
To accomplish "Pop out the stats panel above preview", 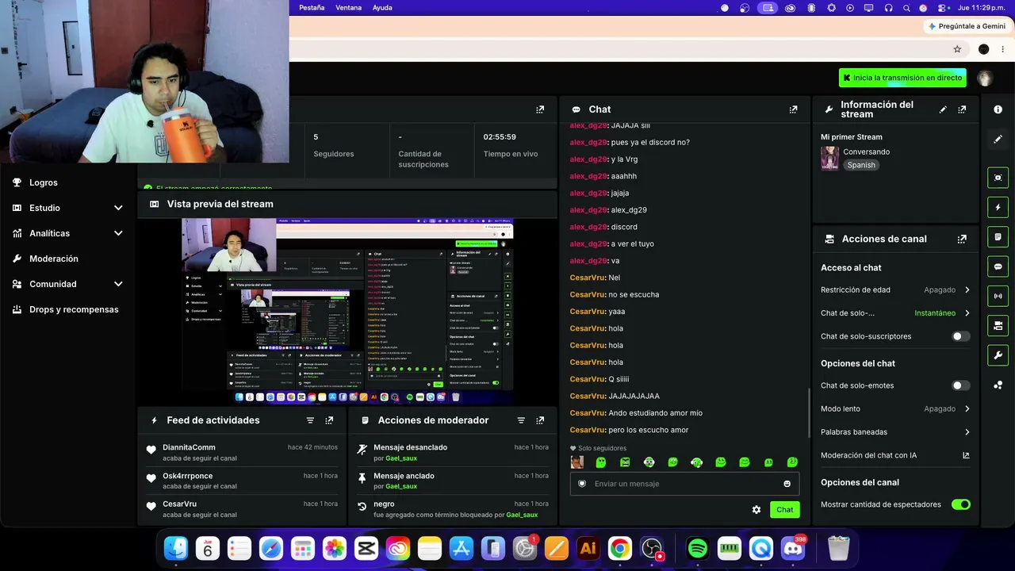I will [x=540, y=109].
